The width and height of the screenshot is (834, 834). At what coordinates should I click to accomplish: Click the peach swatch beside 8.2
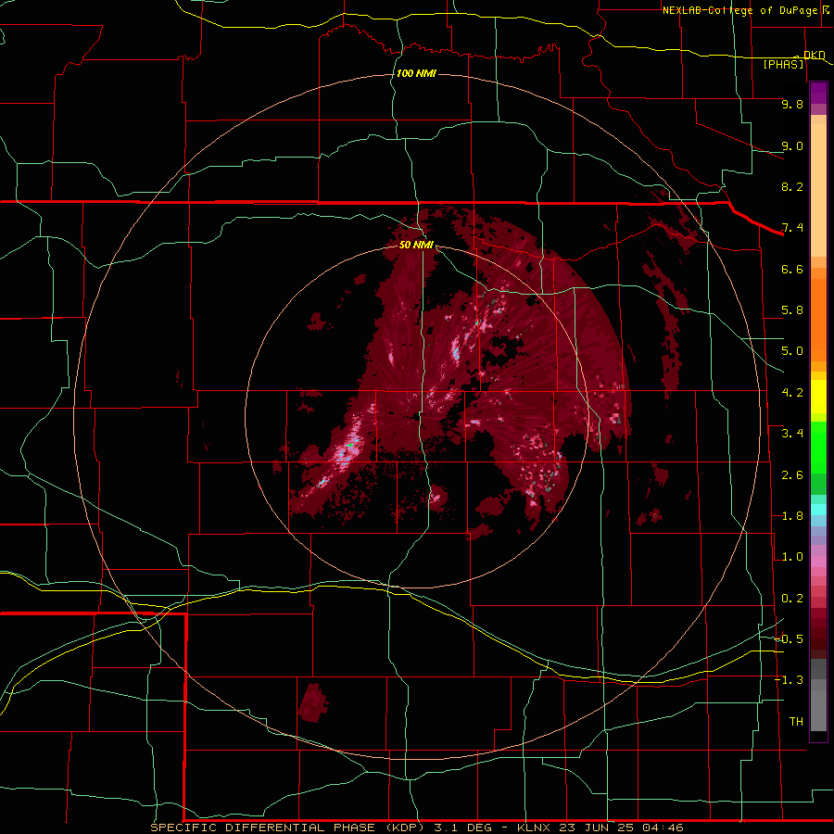pos(818,190)
